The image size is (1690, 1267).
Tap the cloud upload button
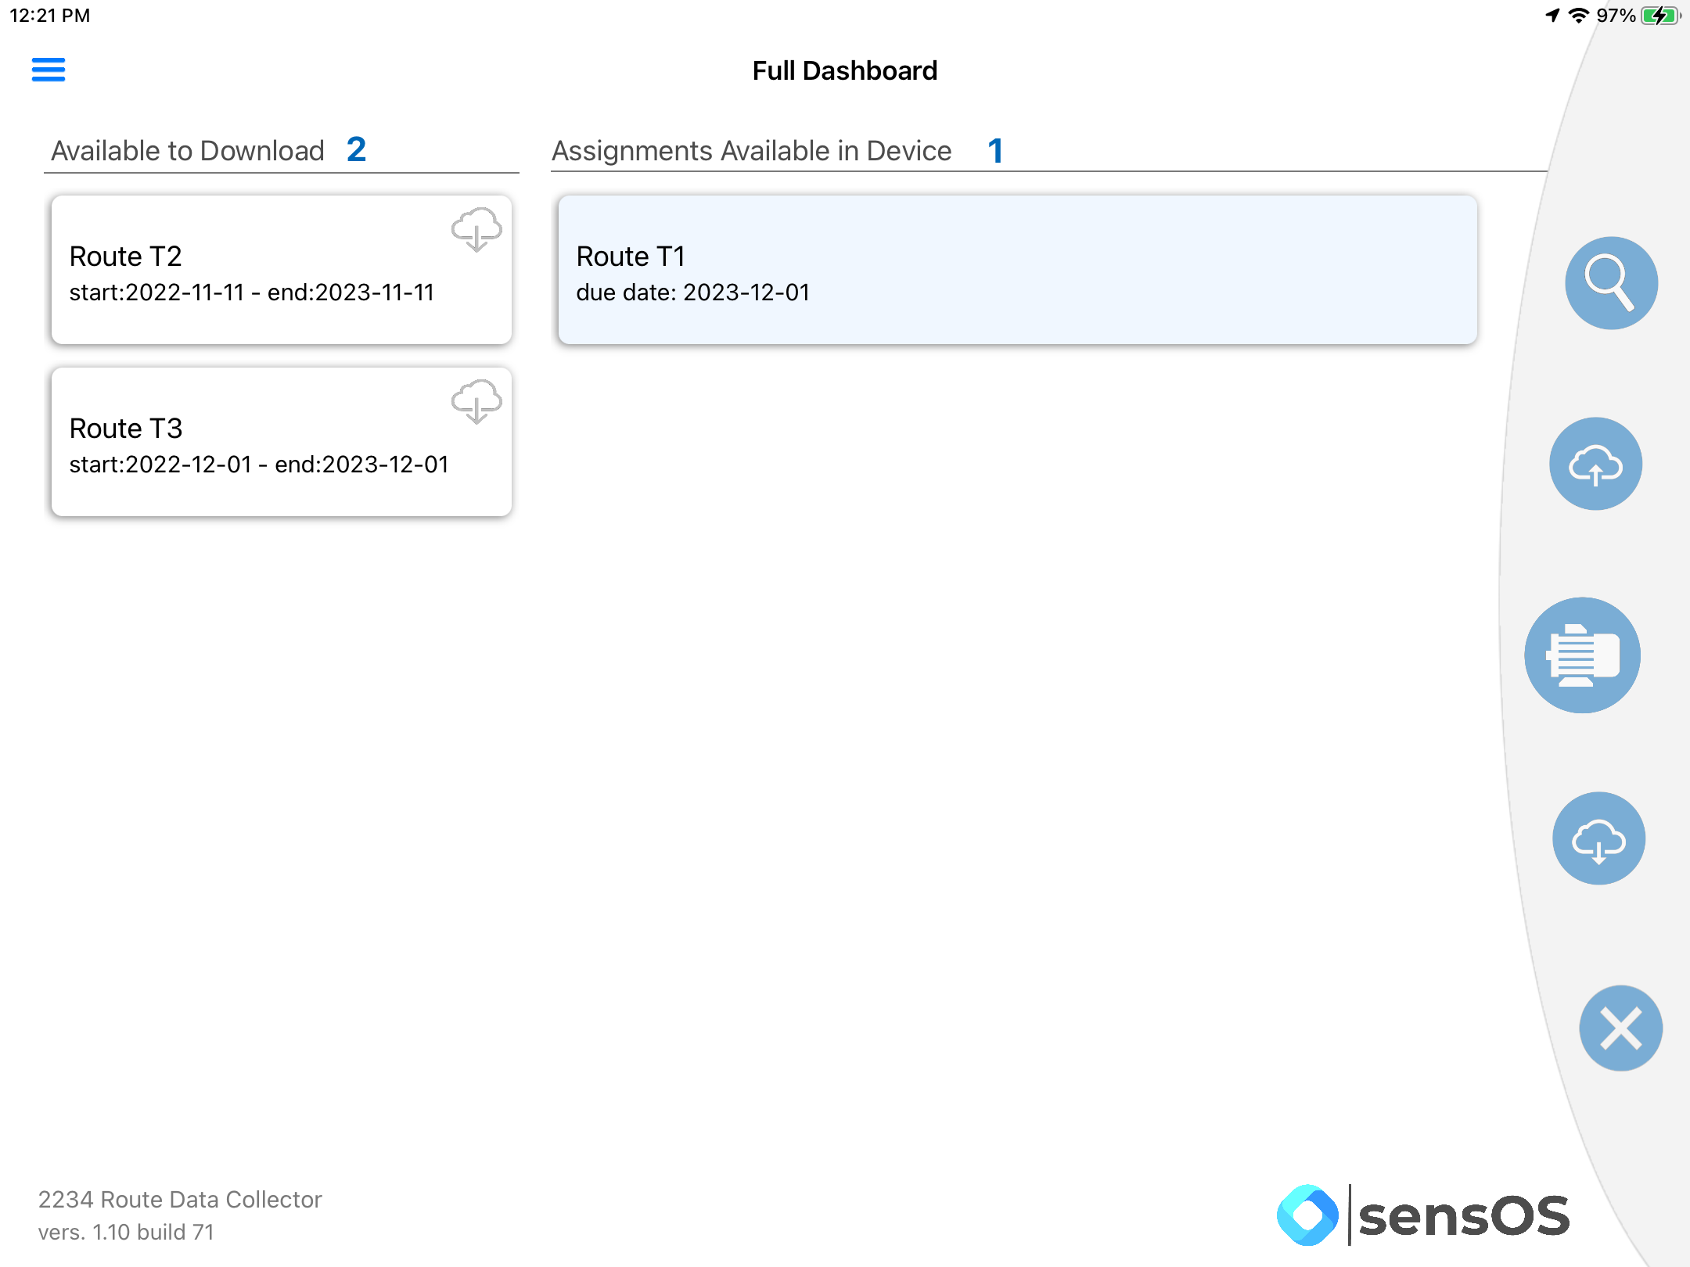[1595, 464]
